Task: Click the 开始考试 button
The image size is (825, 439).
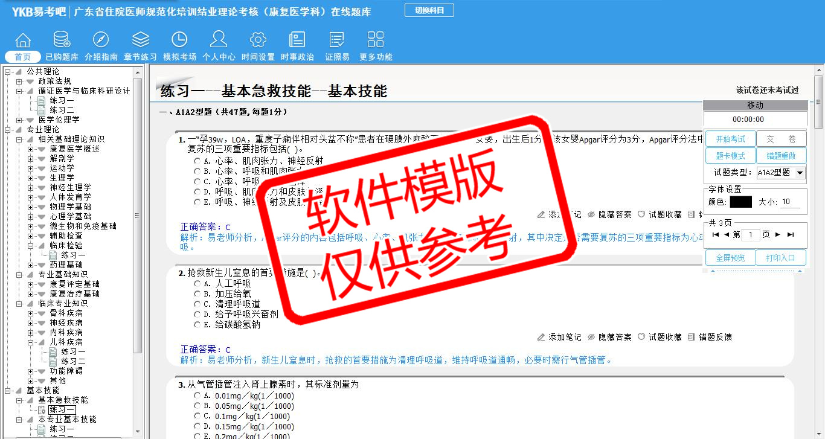Action: 730,139
